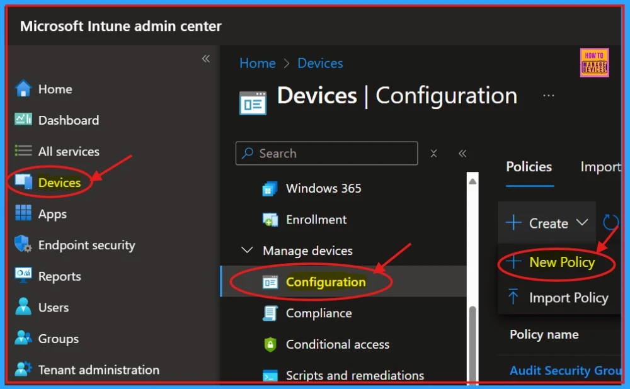Switch to the Import tab
Image resolution: width=630 pixels, height=389 pixels.
pyautogui.click(x=600, y=167)
